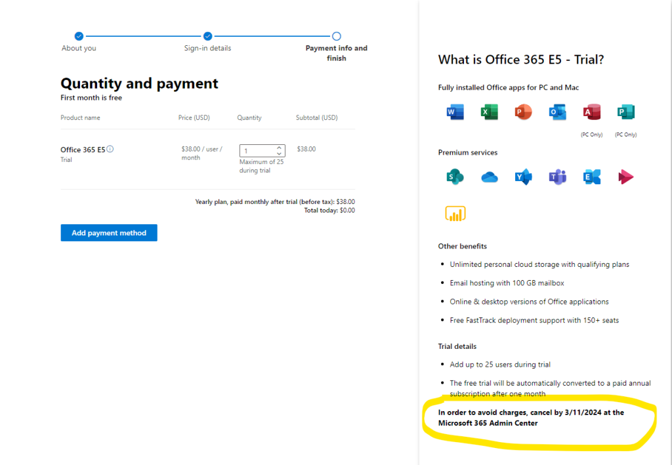Click the Outlook app icon
Screen dimensions: 672x465
[558, 112]
